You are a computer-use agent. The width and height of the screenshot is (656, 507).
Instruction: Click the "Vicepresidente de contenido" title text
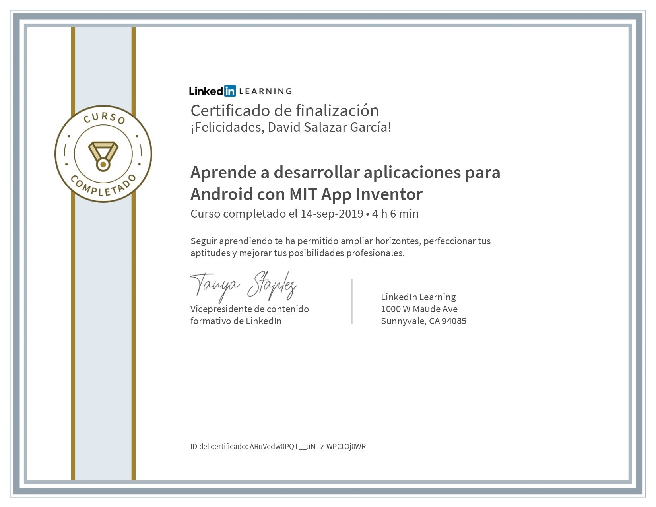pyautogui.click(x=249, y=309)
